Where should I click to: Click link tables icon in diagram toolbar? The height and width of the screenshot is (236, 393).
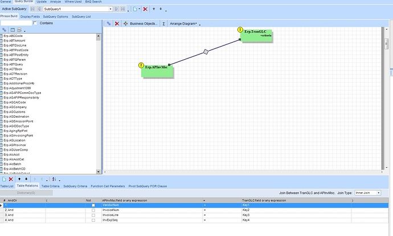click(x=109, y=23)
